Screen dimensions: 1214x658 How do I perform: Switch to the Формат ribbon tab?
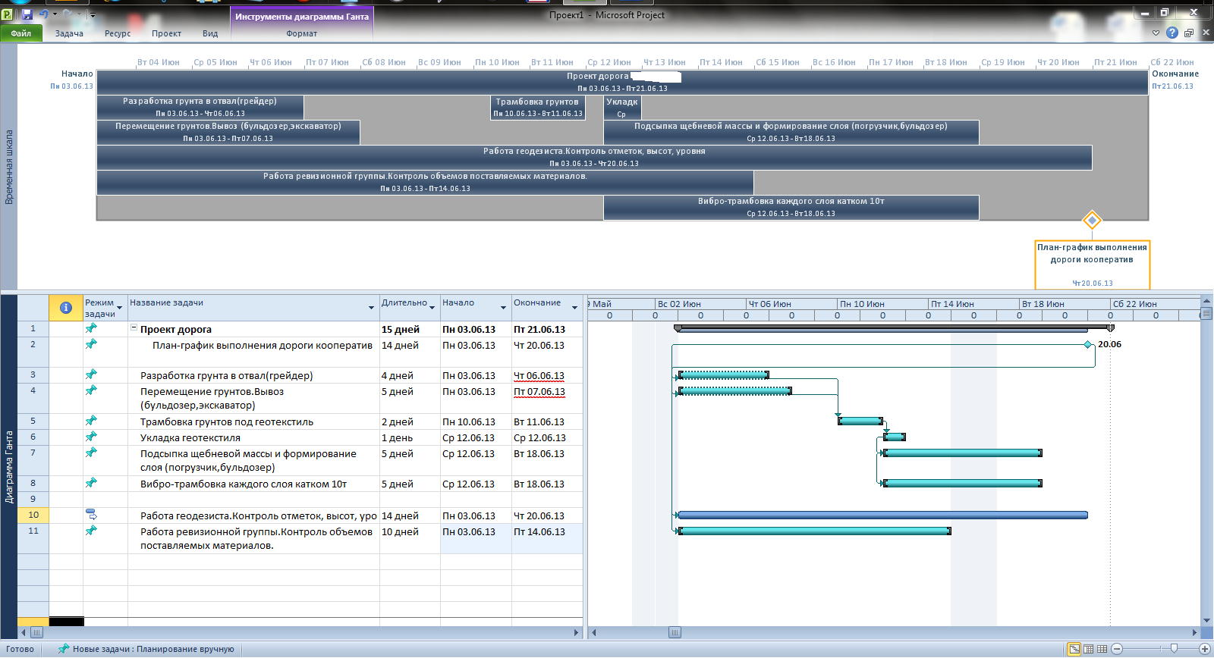tap(301, 33)
